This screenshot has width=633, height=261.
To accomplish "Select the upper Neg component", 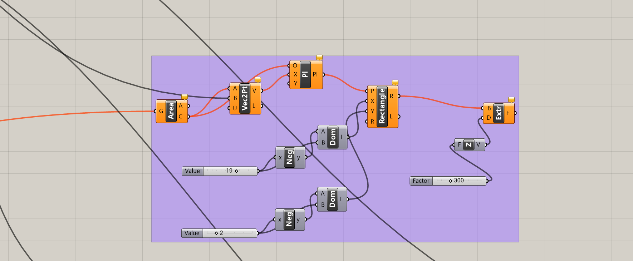I will tap(290, 158).
